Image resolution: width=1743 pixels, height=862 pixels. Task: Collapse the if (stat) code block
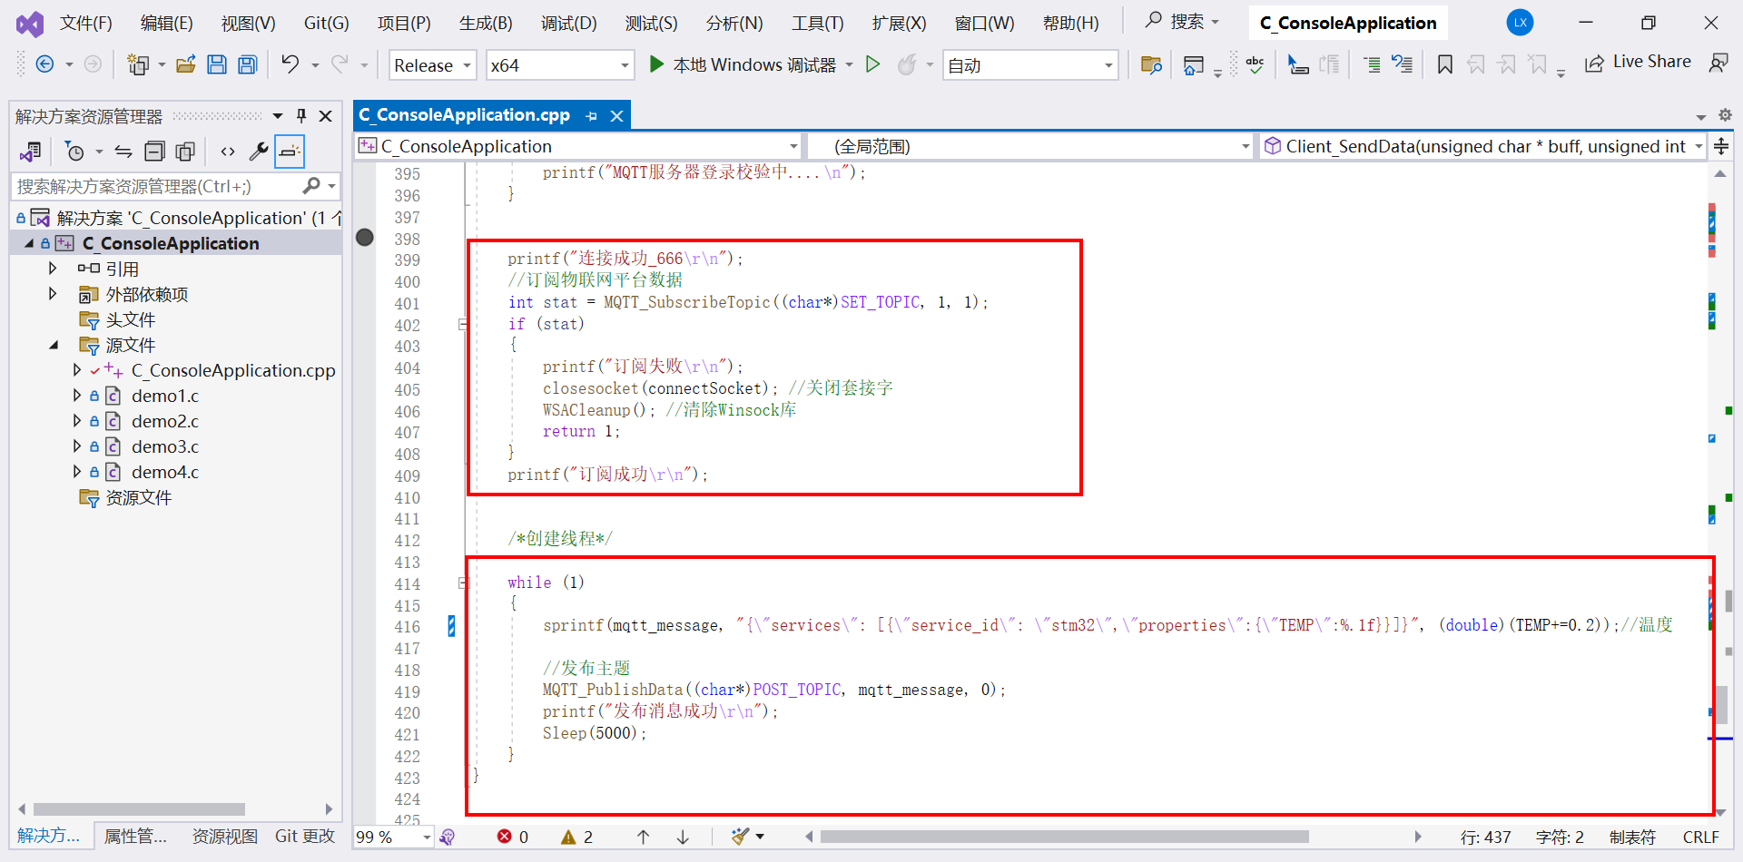[x=463, y=324]
